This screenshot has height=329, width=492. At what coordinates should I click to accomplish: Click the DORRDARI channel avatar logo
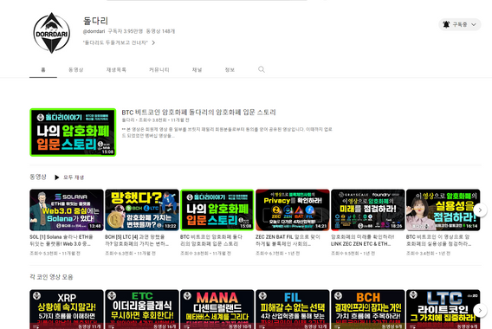coord(51,33)
